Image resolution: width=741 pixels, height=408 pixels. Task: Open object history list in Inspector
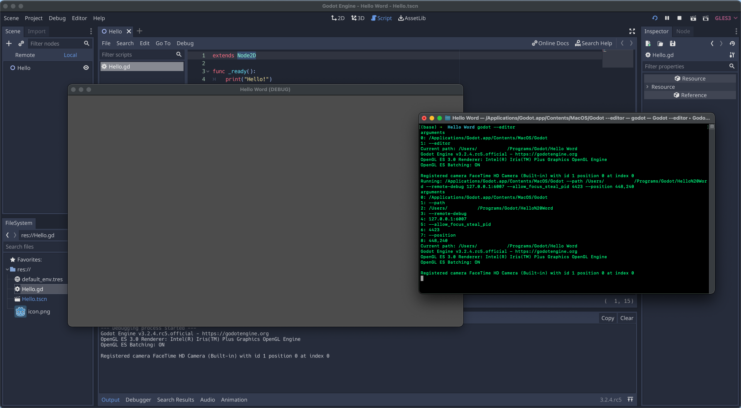point(732,44)
